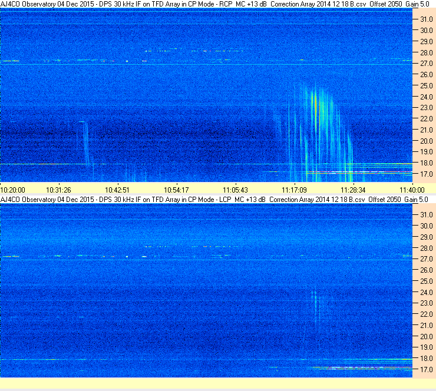Click 17.0 on the LCP frequency axis

point(426,370)
